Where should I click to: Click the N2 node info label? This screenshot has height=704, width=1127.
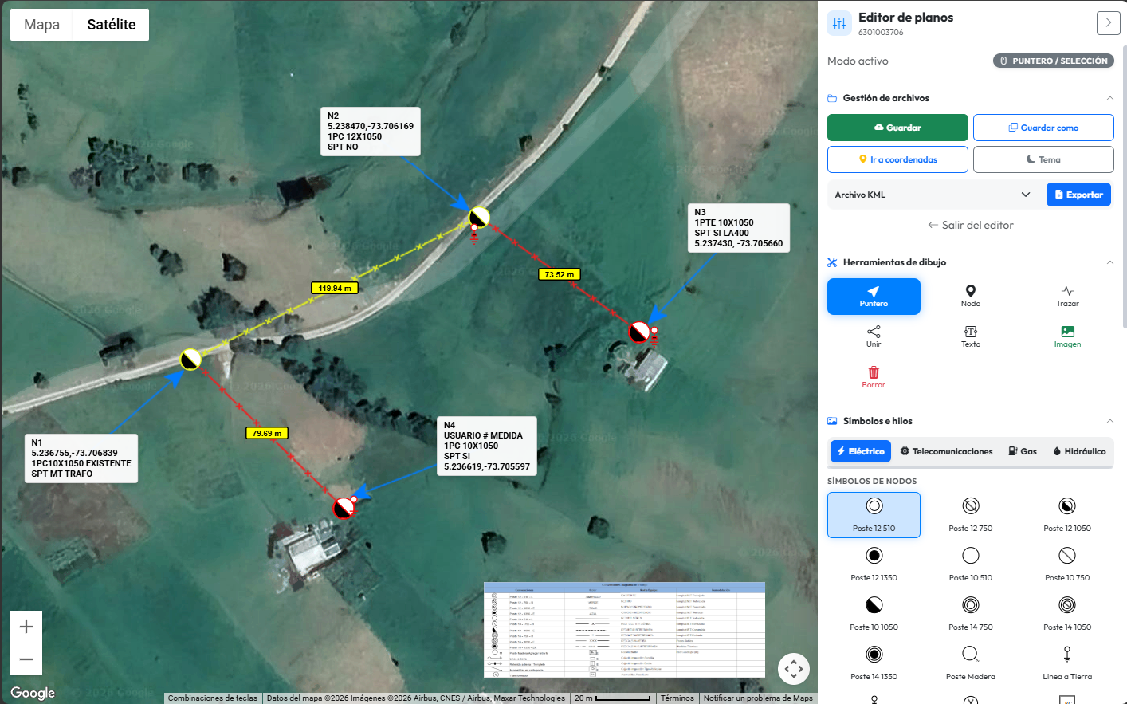point(371,132)
